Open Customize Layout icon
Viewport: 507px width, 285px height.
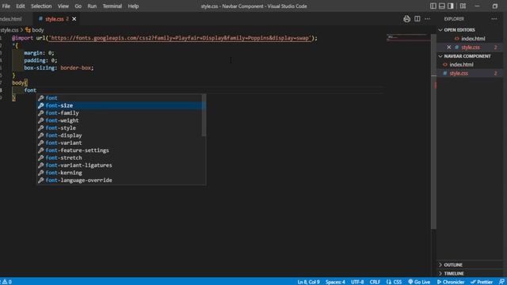463,6
